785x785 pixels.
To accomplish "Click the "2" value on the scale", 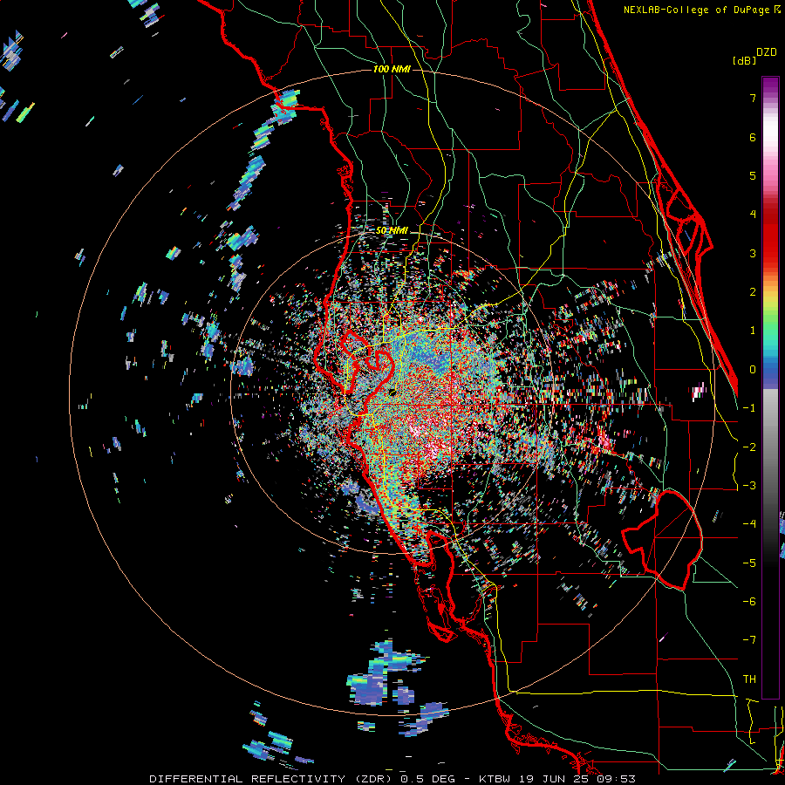I will point(753,292).
